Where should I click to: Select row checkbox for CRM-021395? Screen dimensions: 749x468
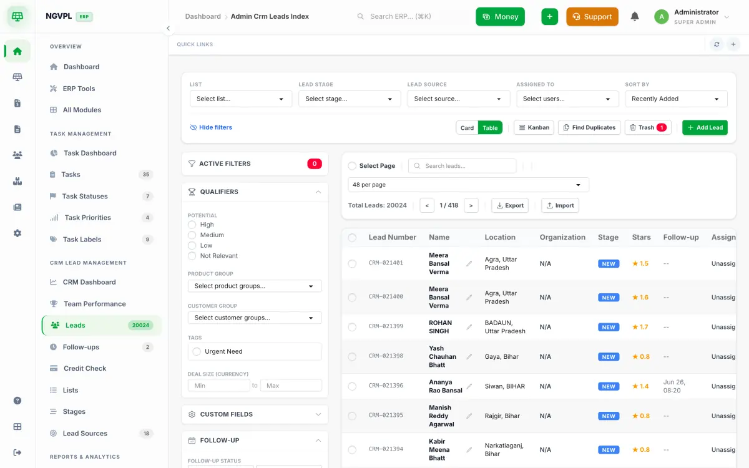352,416
